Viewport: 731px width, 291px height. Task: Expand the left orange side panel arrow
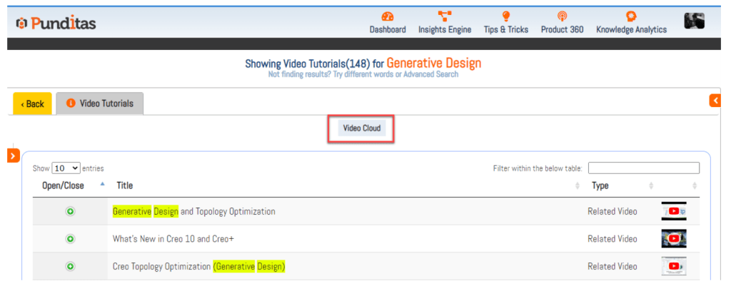[x=13, y=155]
